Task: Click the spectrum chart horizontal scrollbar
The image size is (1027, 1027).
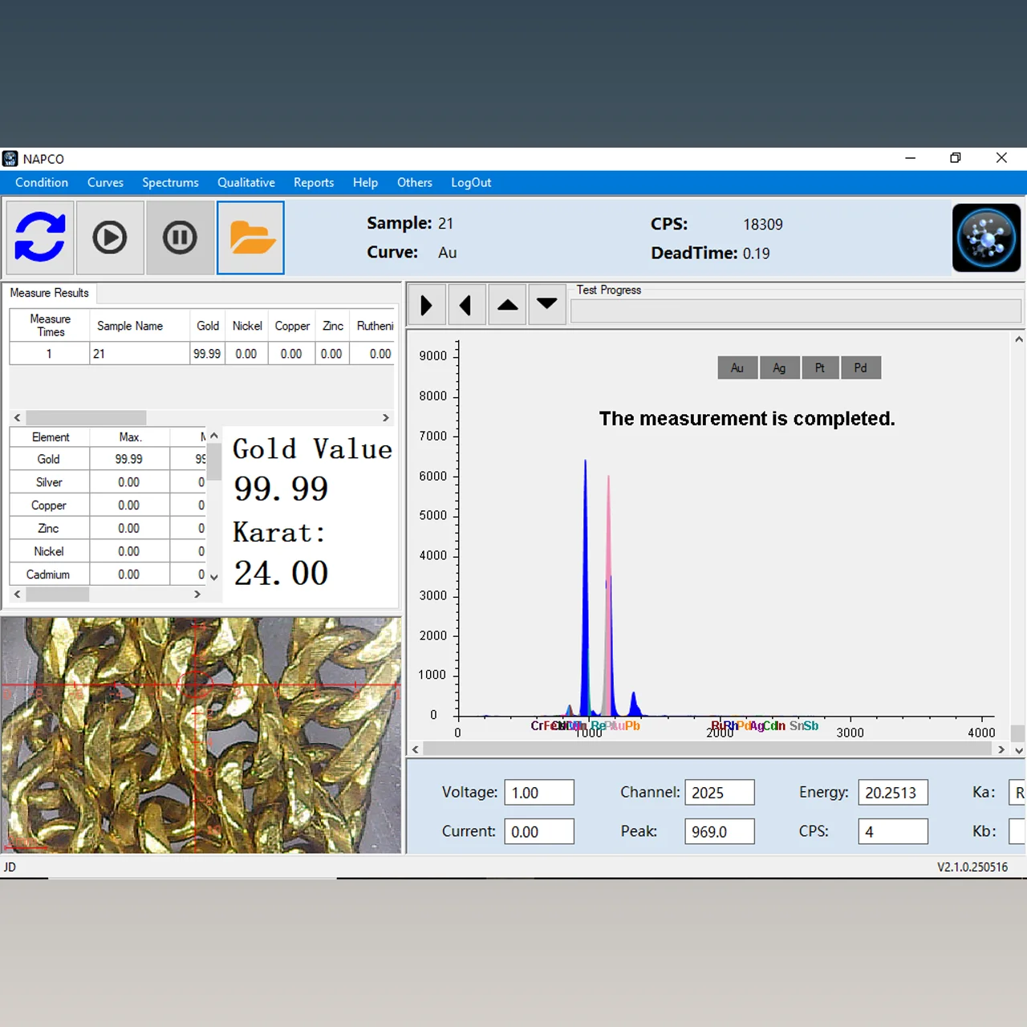Action: (x=706, y=749)
